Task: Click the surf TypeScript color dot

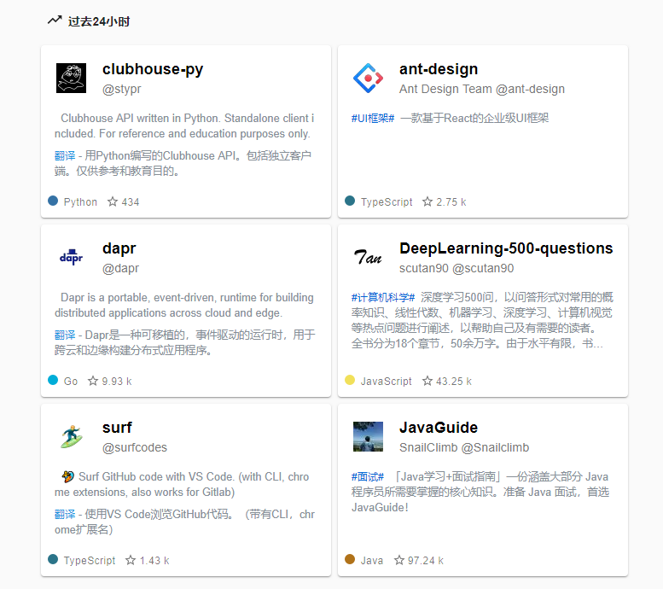Action: [x=53, y=559]
